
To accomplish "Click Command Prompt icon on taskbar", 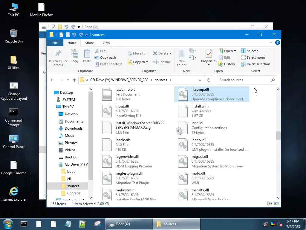I will click(24, 224).
